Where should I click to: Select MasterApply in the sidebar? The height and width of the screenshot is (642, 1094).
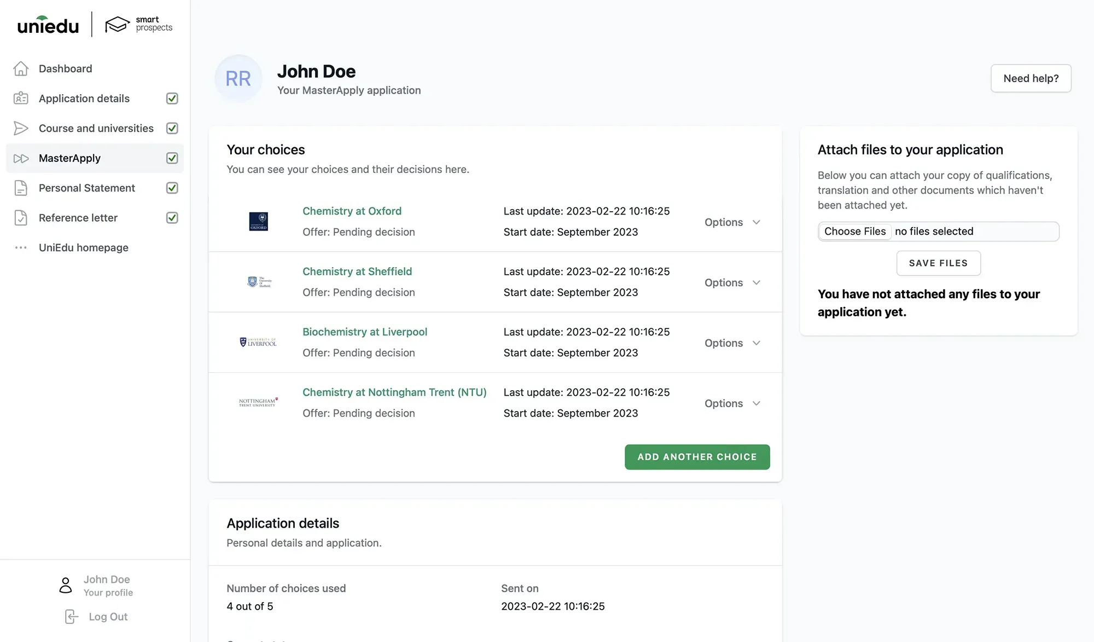[x=95, y=158]
